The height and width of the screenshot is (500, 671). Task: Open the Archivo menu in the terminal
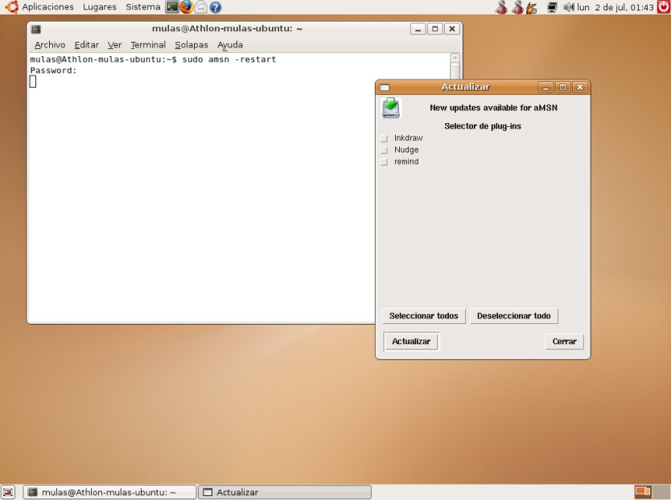50,45
